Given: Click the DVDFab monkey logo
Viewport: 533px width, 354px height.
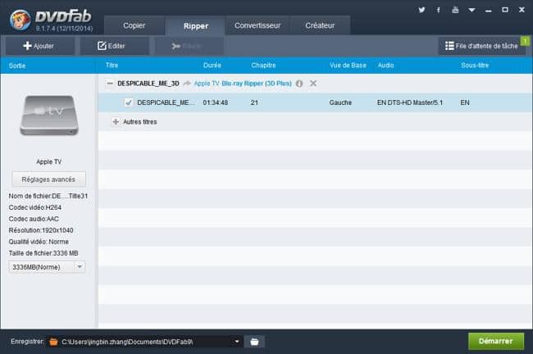Looking at the screenshot, I should click(x=20, y=20).
